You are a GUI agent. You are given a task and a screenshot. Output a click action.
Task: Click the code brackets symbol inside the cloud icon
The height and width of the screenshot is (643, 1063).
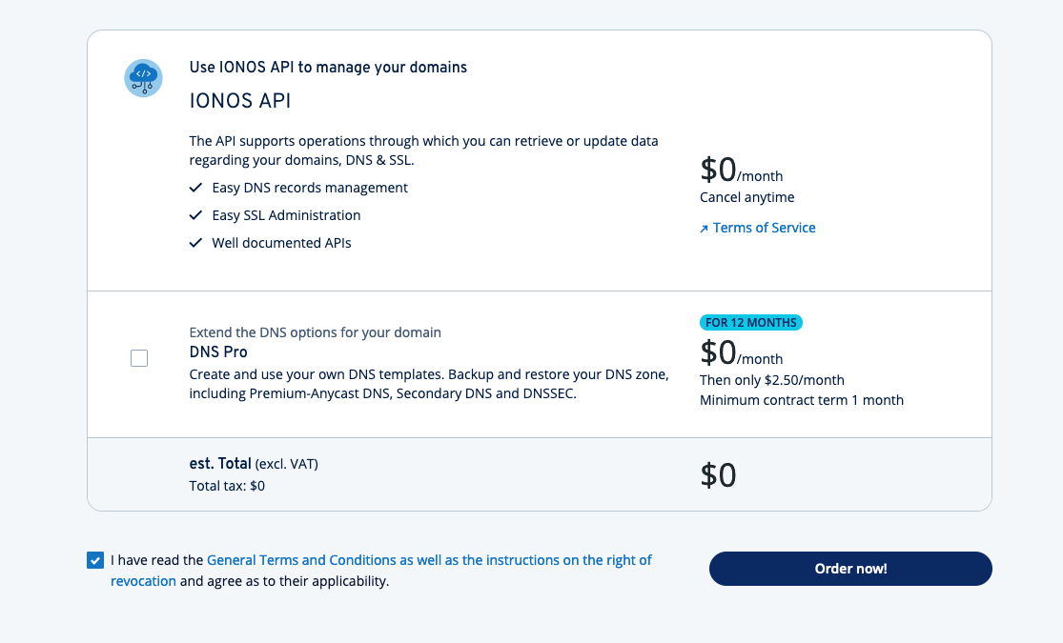pyautogui.click(x=142, y=72)
